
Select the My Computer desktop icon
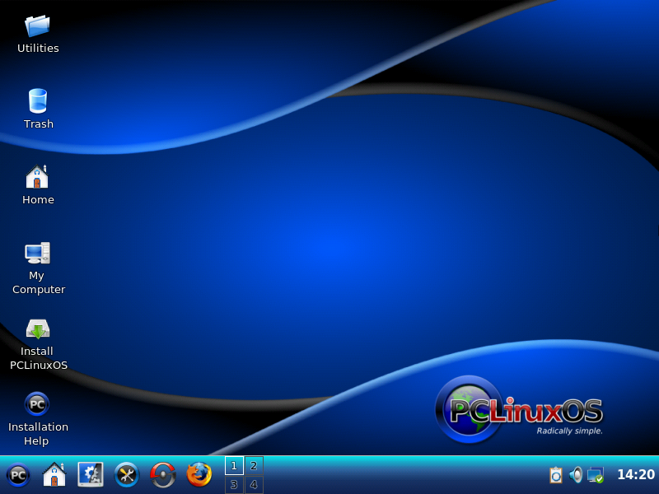38,253
